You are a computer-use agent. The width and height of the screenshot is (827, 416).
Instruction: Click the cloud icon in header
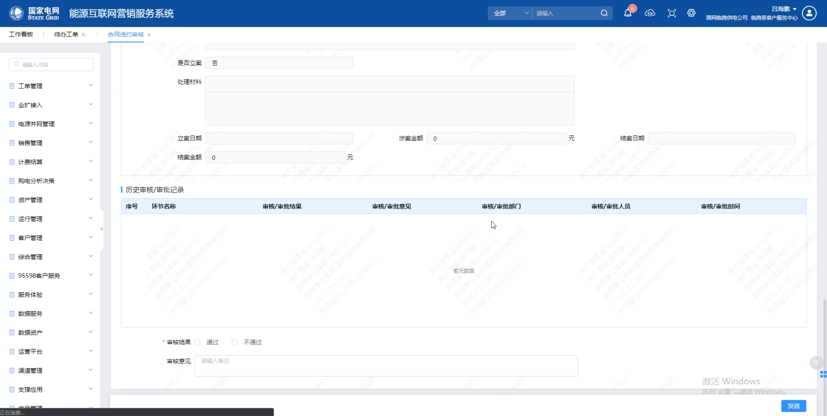pos(650,13)
